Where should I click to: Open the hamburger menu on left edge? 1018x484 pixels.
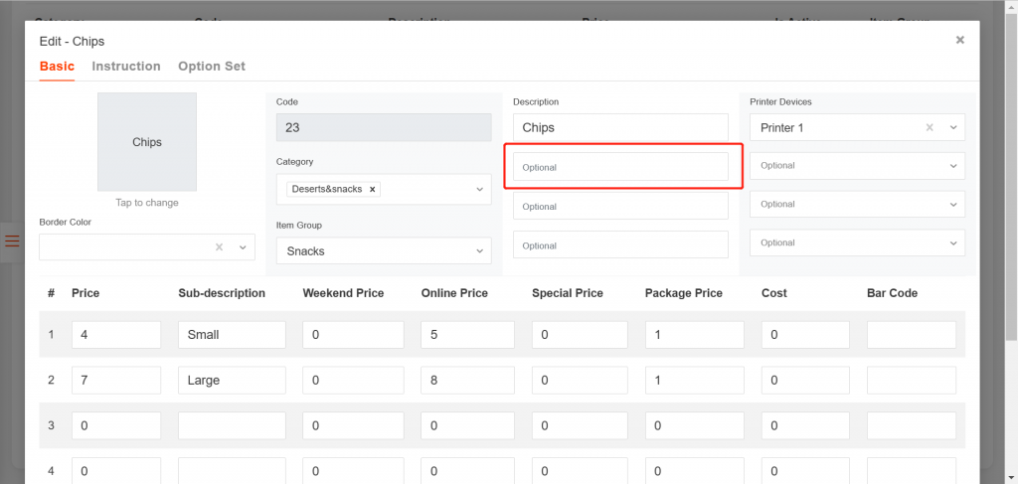(x=12, y=241)
